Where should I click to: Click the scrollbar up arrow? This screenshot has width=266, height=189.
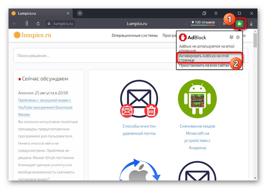(255, 31)
